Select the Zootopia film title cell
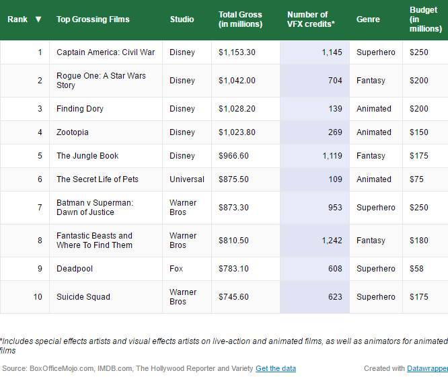448x377 pixels. tap(73, 132)
